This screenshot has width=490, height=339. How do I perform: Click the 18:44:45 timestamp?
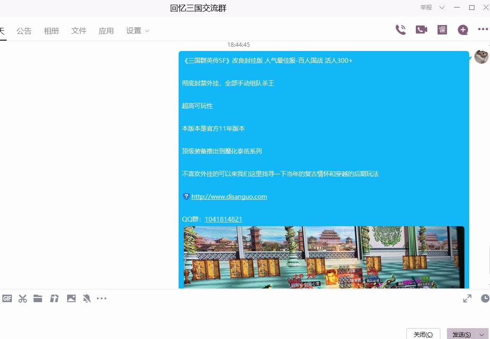[x=239, y=45]
